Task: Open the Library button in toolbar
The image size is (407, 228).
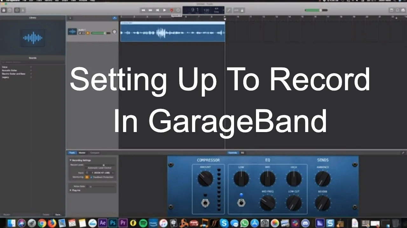Action: [4, 10]
